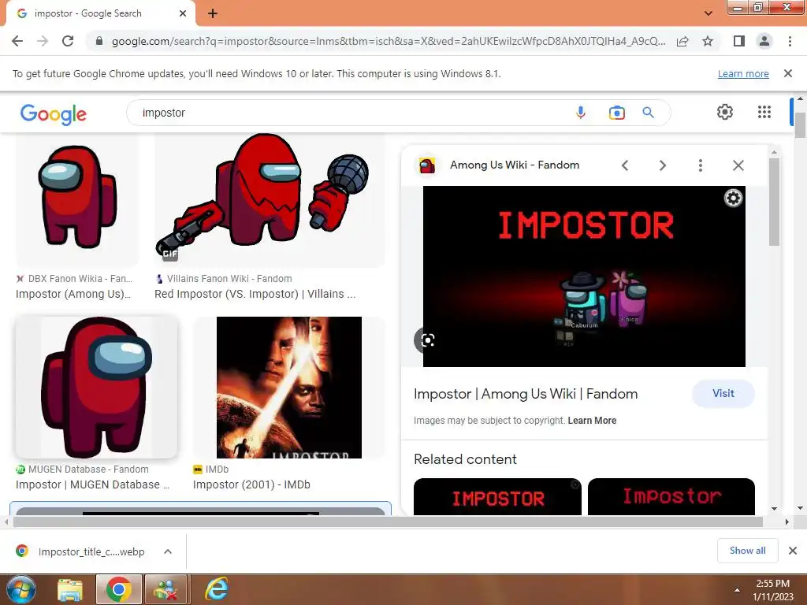Go back using the browser back arrow

click(x=17, y=41)
